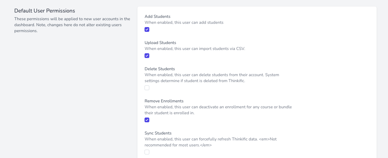Enable the Delete Students checkbox
The image size is (388, 158).
point(147,88)
